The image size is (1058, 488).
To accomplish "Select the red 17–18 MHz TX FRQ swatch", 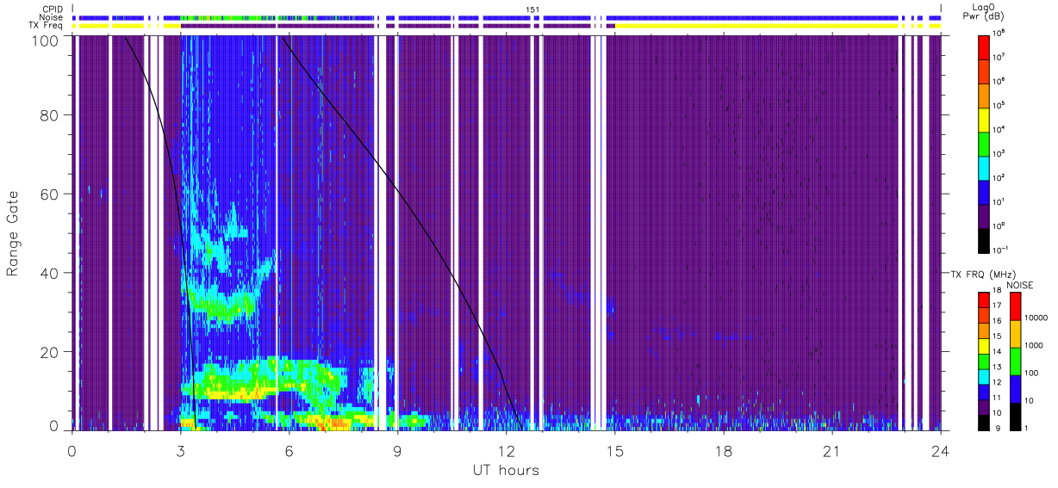I will click(x=985, y=299).
